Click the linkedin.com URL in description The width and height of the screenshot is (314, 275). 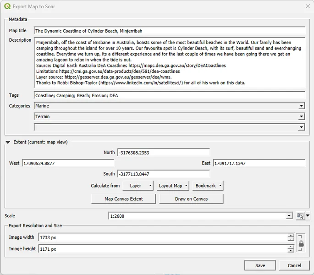coord(141,83)
